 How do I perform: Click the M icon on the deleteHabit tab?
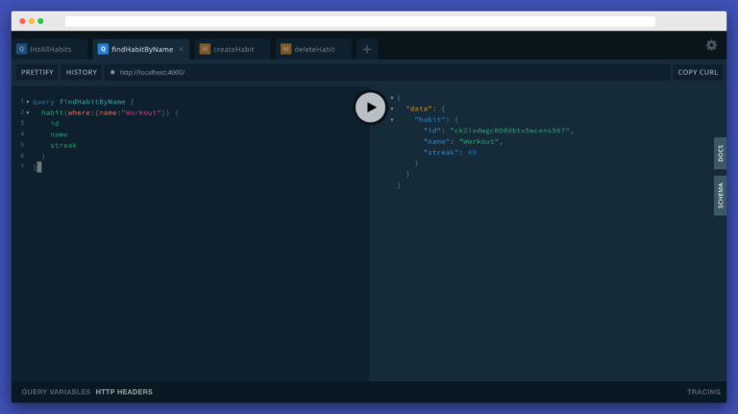point(285,49)
